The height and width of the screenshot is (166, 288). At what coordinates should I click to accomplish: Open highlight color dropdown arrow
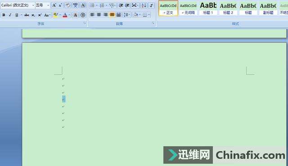pos(60,15)
